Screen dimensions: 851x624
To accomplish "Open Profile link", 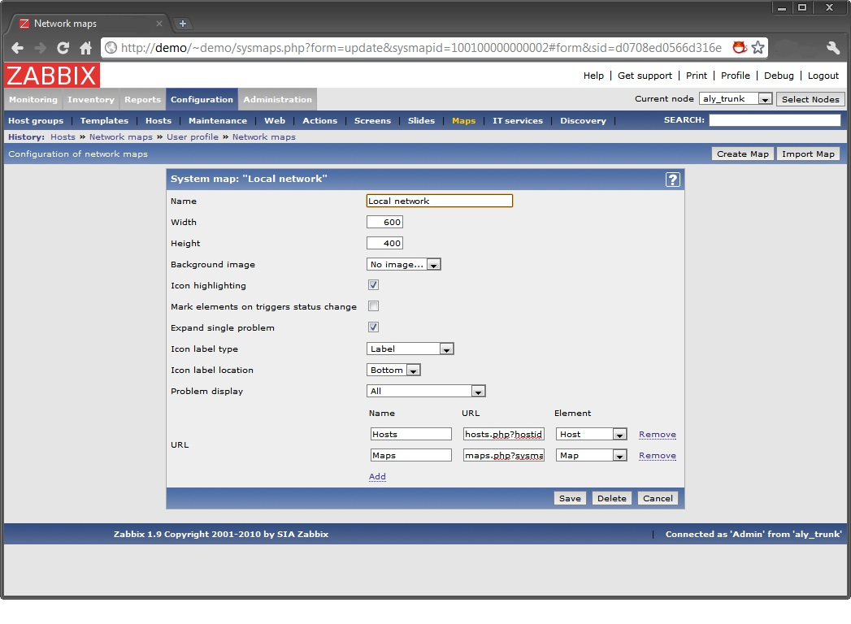I will 736,76.
